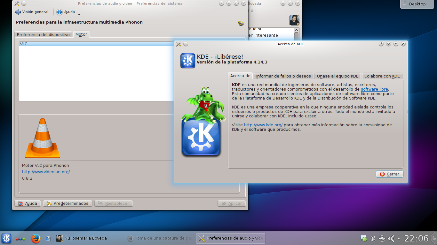Select VLC in the backend list
Image resolution: width=437 pixels, height=245 pixels.
(96, 44)
